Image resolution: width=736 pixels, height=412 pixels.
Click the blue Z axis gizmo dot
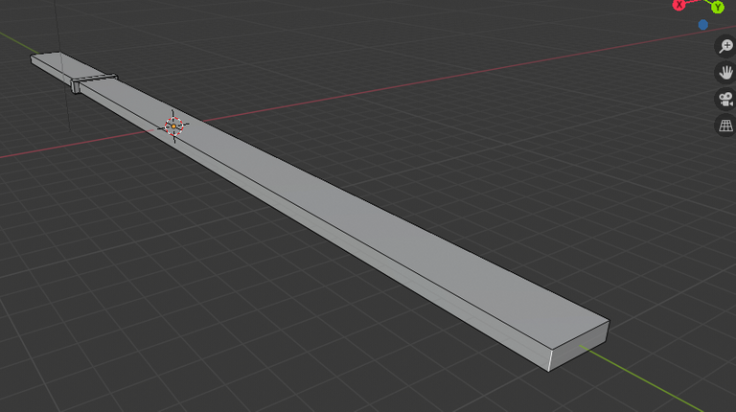[x=702, y=25]
